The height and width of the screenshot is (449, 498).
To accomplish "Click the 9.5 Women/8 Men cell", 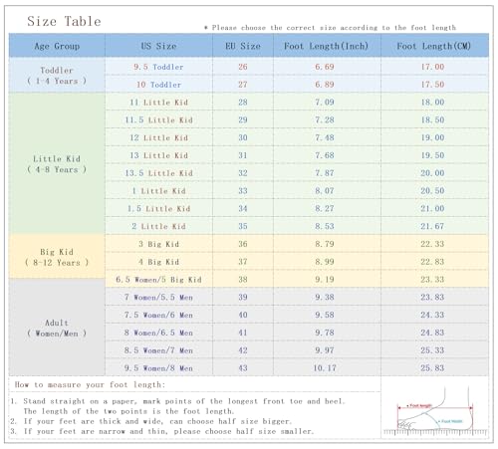I will click(158, 368).
